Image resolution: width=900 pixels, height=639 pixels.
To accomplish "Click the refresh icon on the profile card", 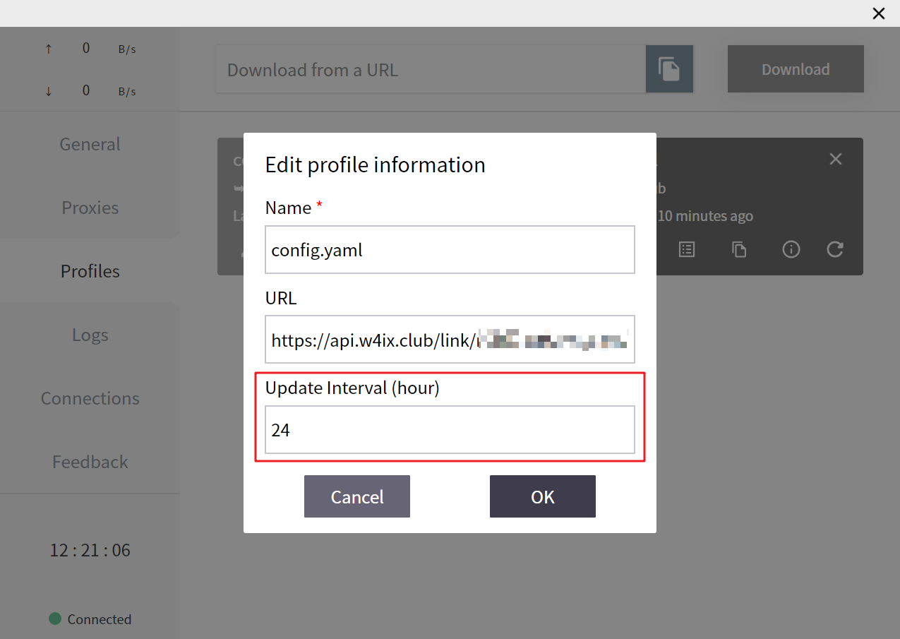I will [x=835, y=249].
